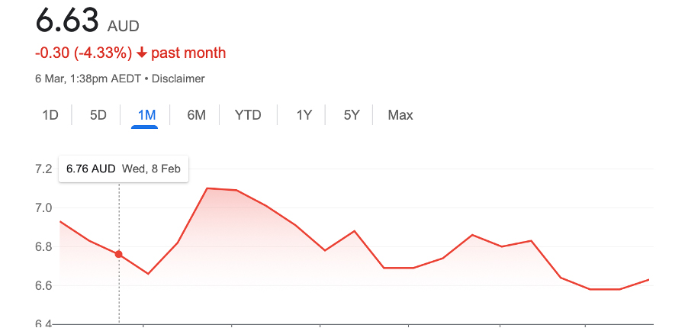Click the 6.6 y-axis label
Viewport: 688px width, 328px height.
[x=43, y=285]
